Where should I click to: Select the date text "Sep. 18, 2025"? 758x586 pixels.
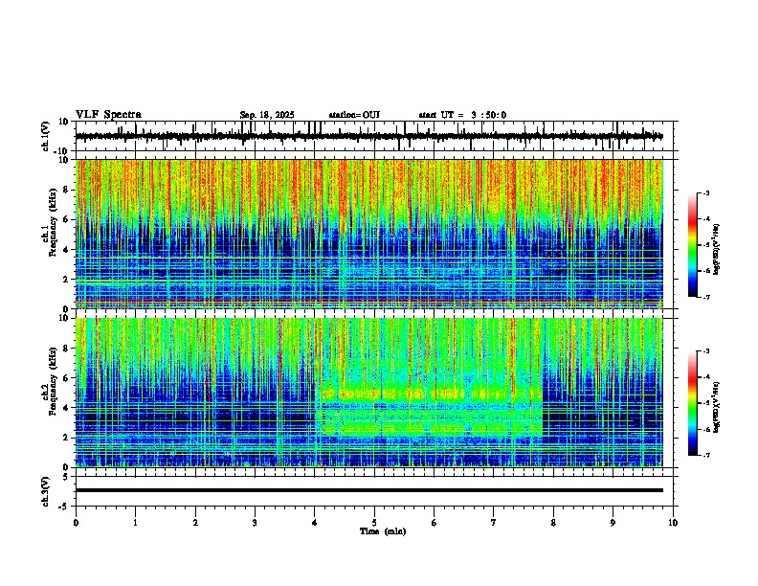[x=267, y=115]
